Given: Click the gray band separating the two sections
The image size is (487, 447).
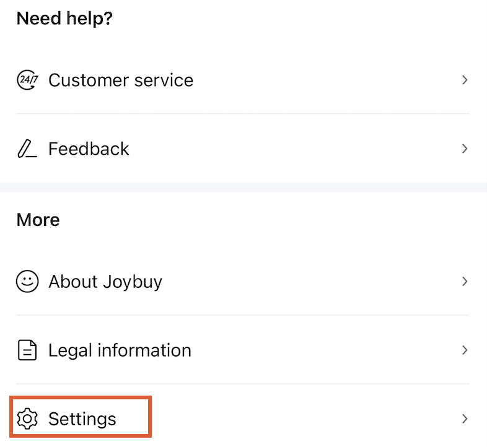Looking at the screenshot, I should click(243, 187).
